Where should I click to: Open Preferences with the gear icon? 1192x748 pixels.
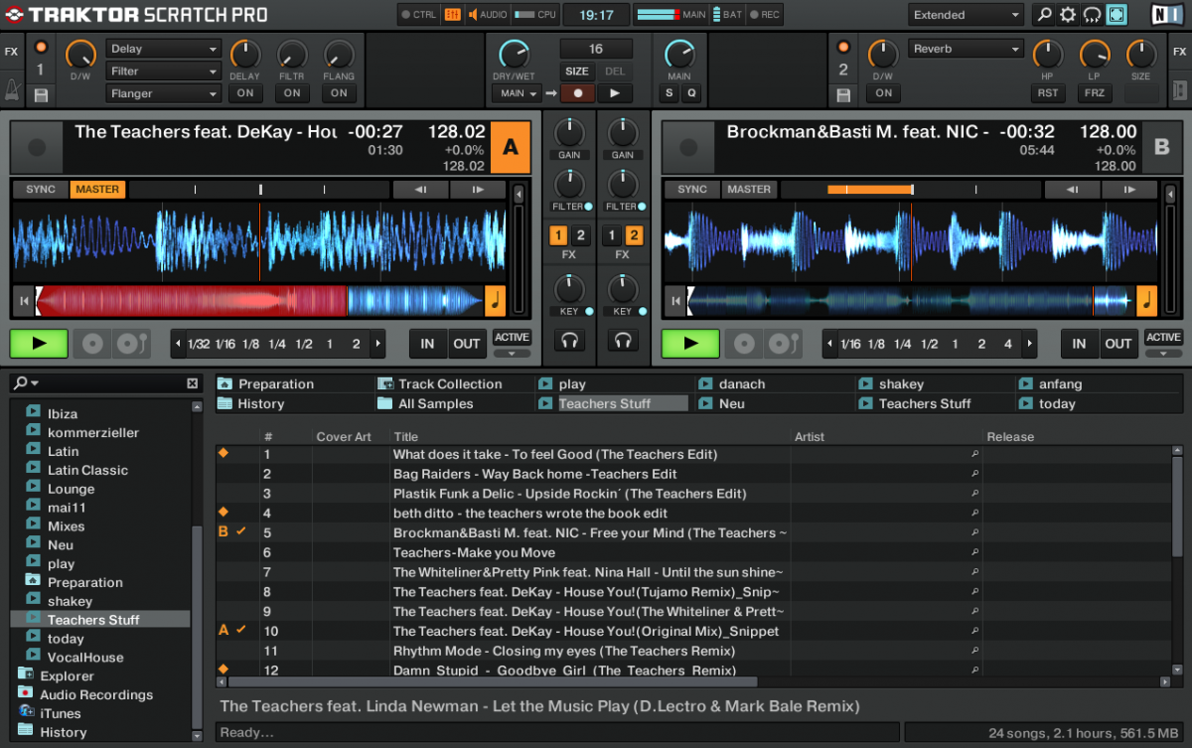[1068, 15]
